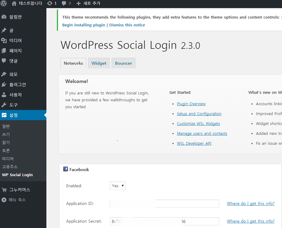Expand the 설정 settings menu
The image size is (282, 228).
[13, 115]
